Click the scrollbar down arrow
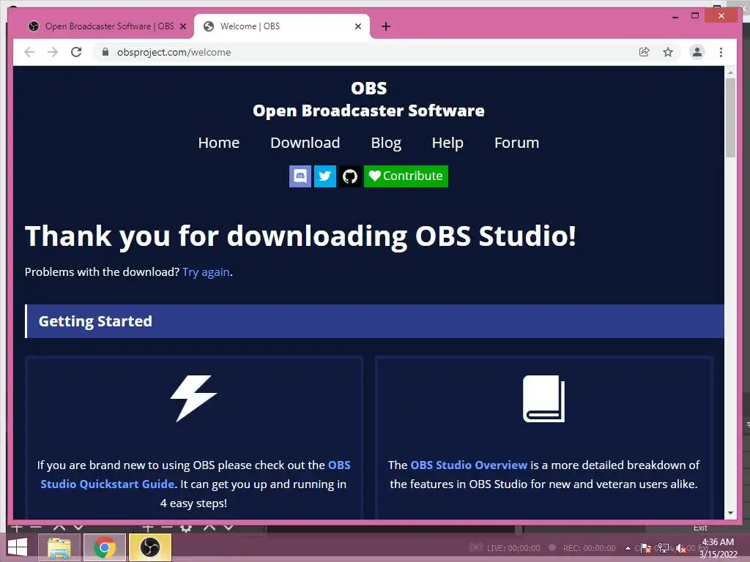 [x=730, y=513]
